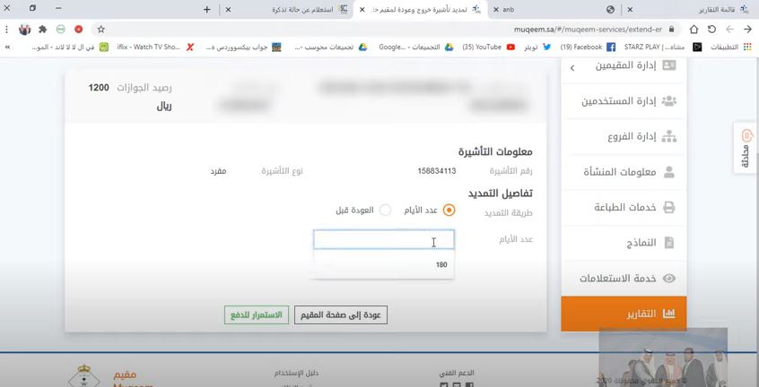Choose 180 from days dropdown list
The height and width of the screenshot is (387, 759).
(383, 265)
